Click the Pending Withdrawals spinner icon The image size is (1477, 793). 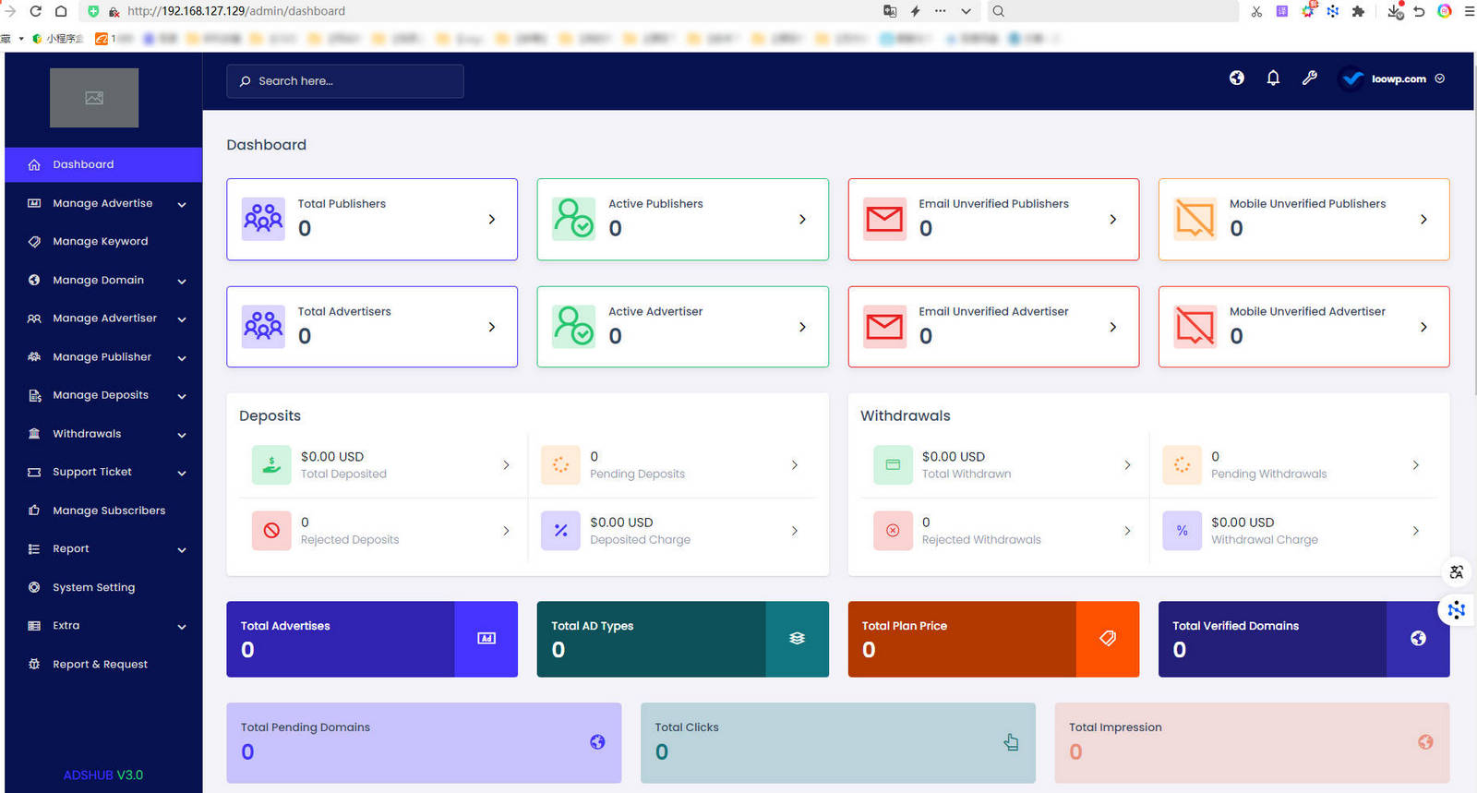[x=1182, y=465]
